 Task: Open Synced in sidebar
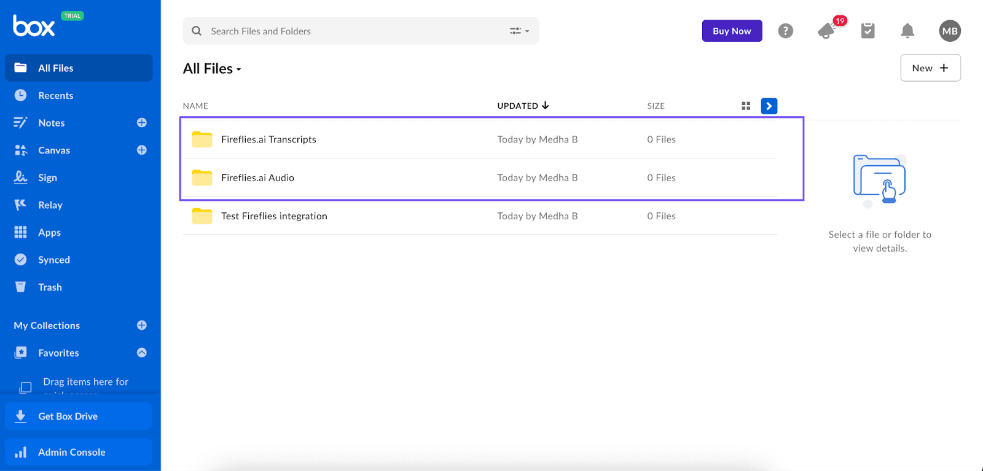click(54, 260)
